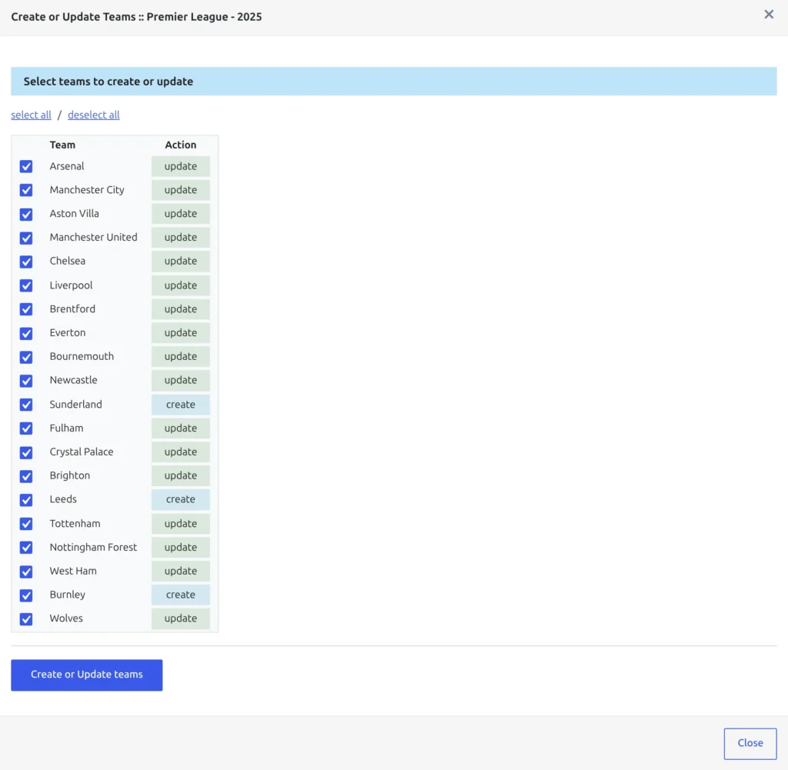Click the Close button
The image size is (788, 770).
(750, 743)
